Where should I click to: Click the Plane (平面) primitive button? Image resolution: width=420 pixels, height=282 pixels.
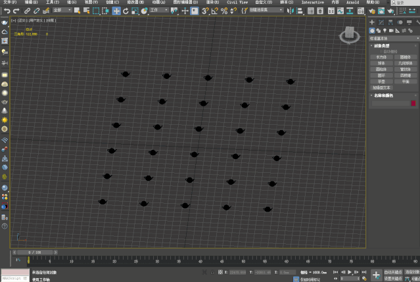pos(406,82)
